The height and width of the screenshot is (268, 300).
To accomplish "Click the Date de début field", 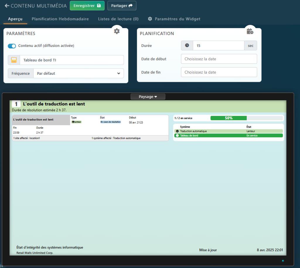I will coord(219,59).
